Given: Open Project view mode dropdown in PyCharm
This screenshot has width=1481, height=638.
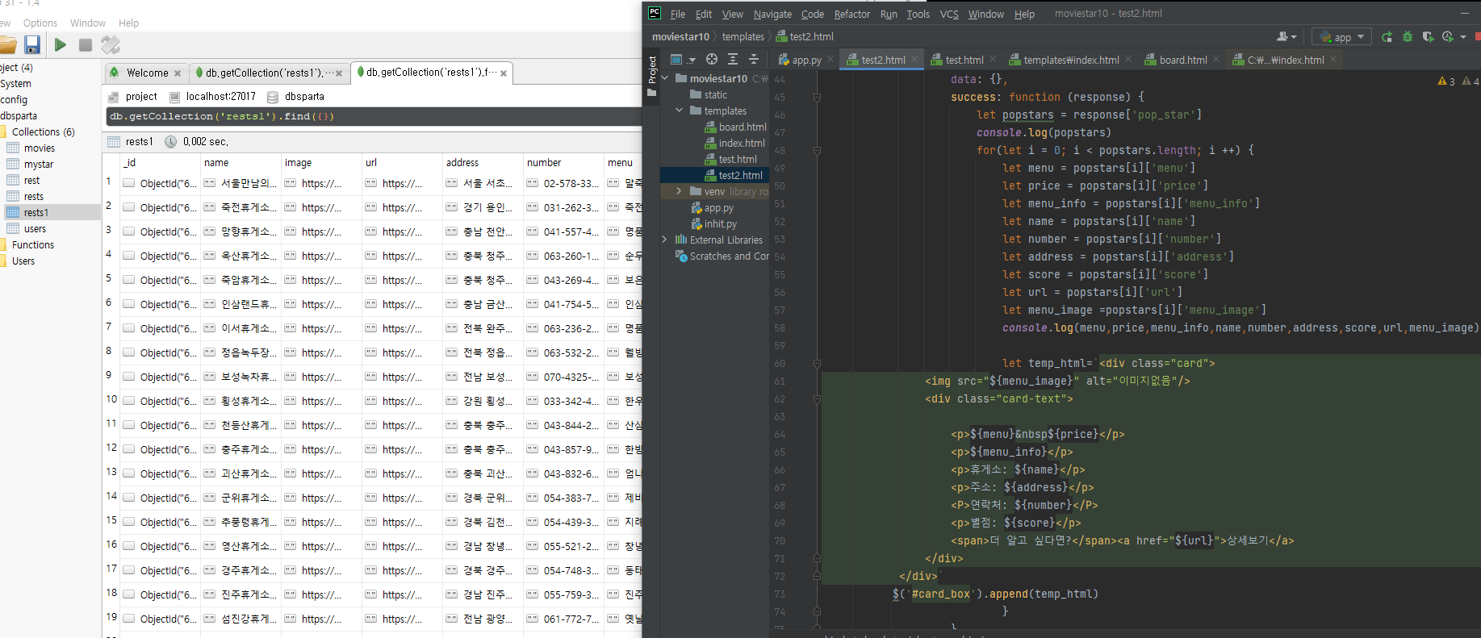Looking at the screenshot, I should pyautogui.click(x=683, y=59).
